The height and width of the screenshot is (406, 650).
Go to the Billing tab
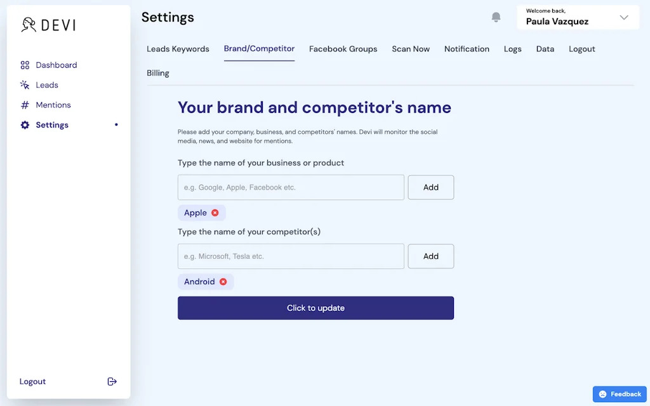[158, 73]
